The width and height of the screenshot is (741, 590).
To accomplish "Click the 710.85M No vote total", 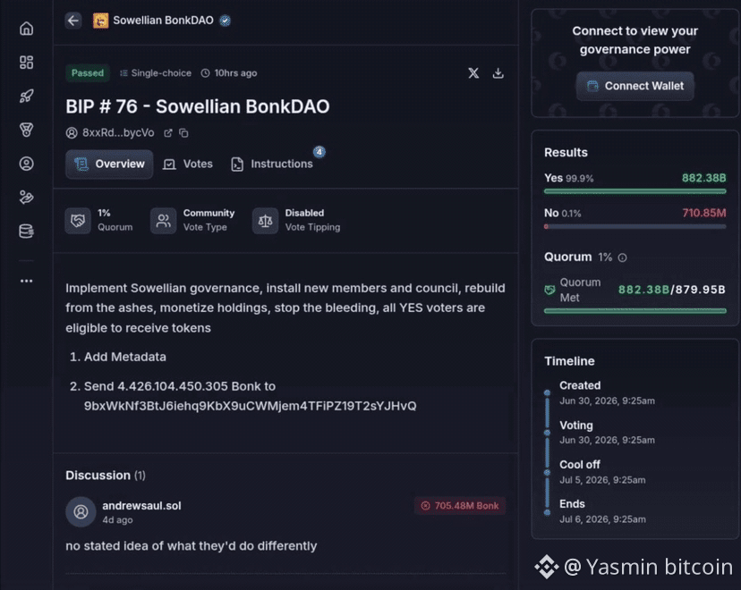I will point(704,213).
